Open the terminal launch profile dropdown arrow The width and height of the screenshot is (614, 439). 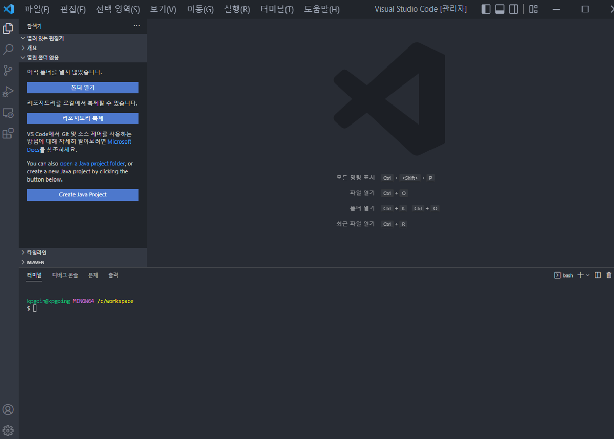tap(587, 275)
